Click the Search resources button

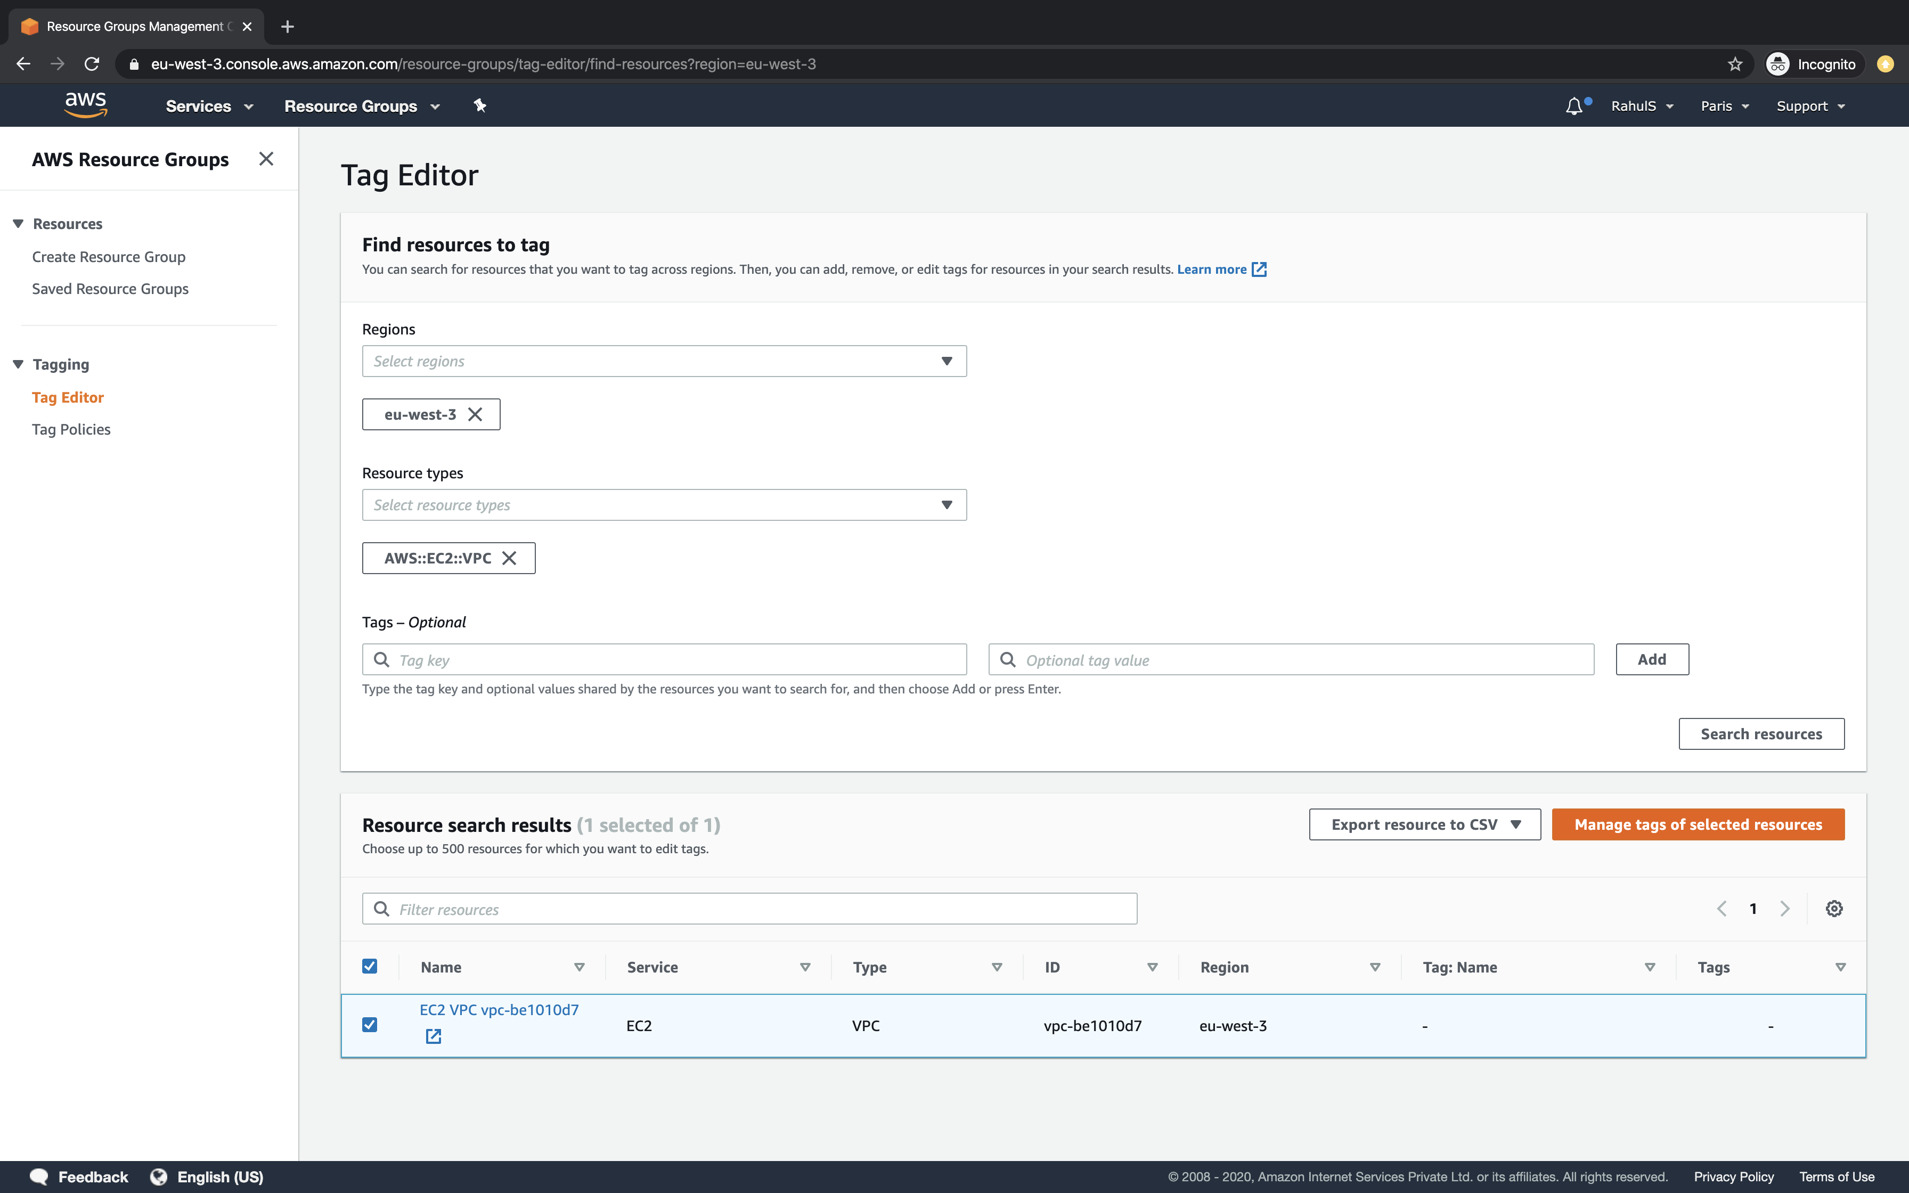click(1761, 733)
